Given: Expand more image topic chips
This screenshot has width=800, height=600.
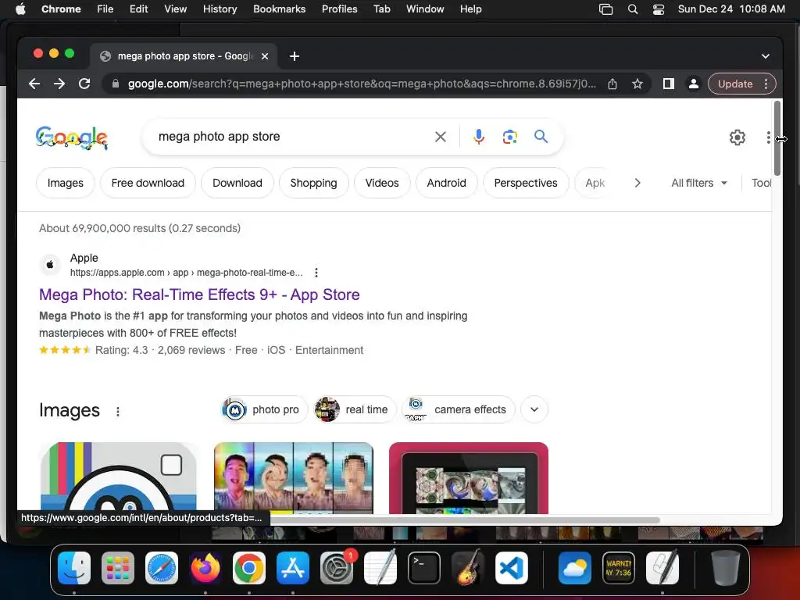Looking at the screenshot, I should (x=534, y=409).
